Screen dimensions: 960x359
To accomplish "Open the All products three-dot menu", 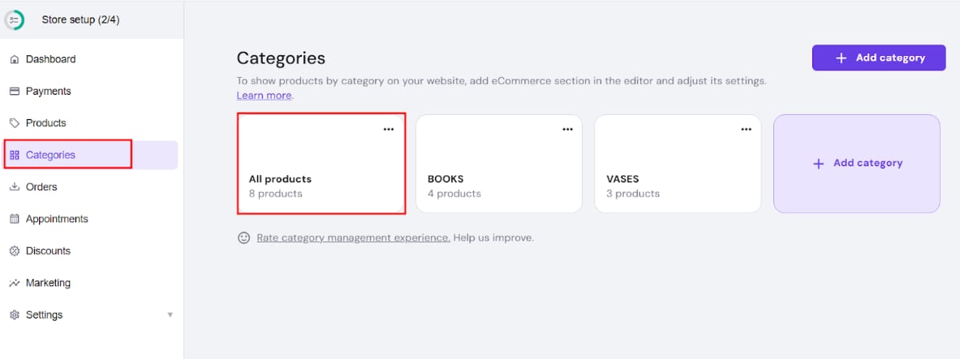I will pos(389,130).
